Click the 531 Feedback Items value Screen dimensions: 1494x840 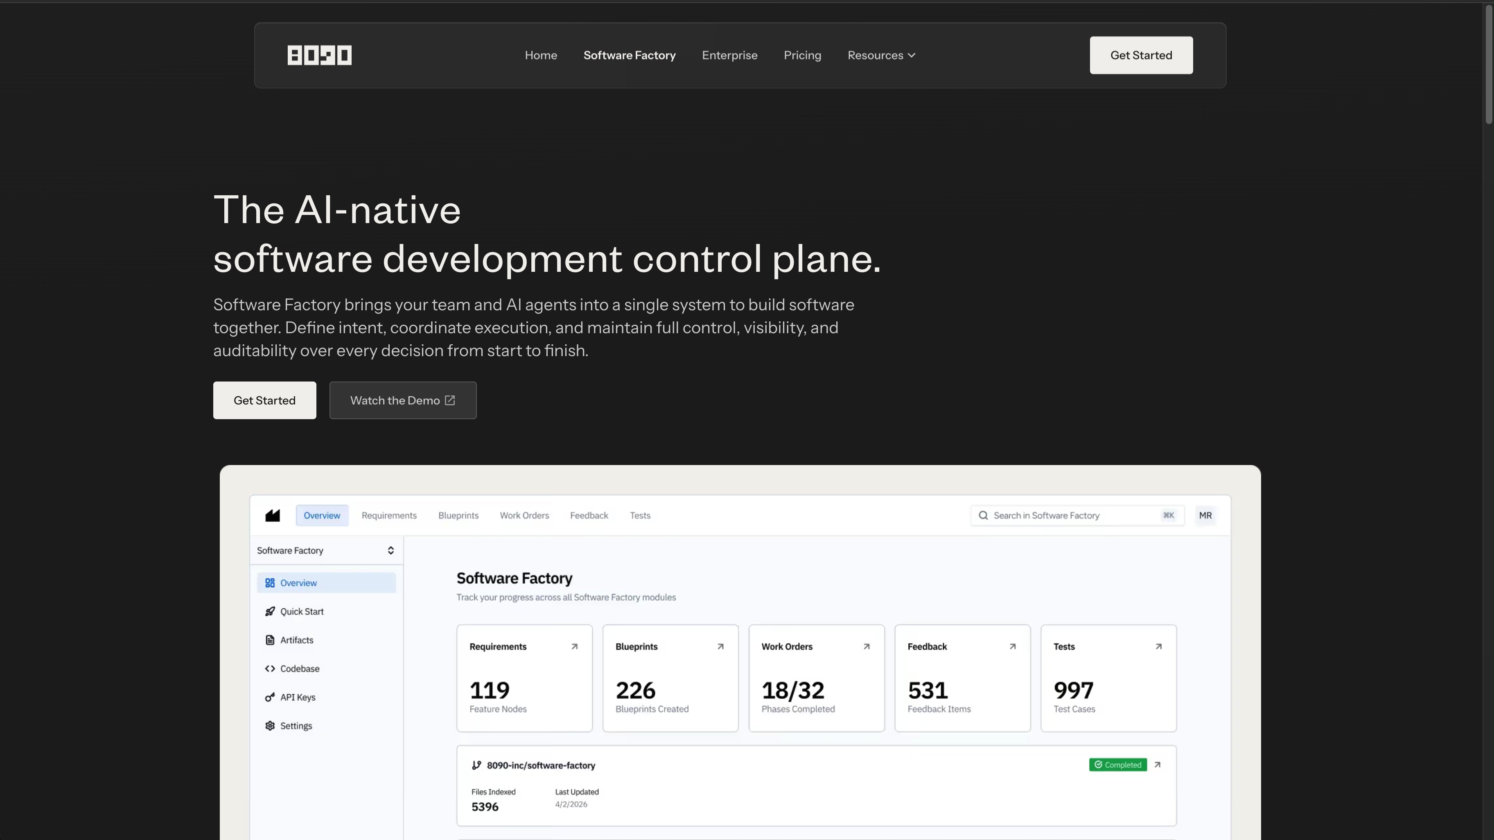pos(928,690)
